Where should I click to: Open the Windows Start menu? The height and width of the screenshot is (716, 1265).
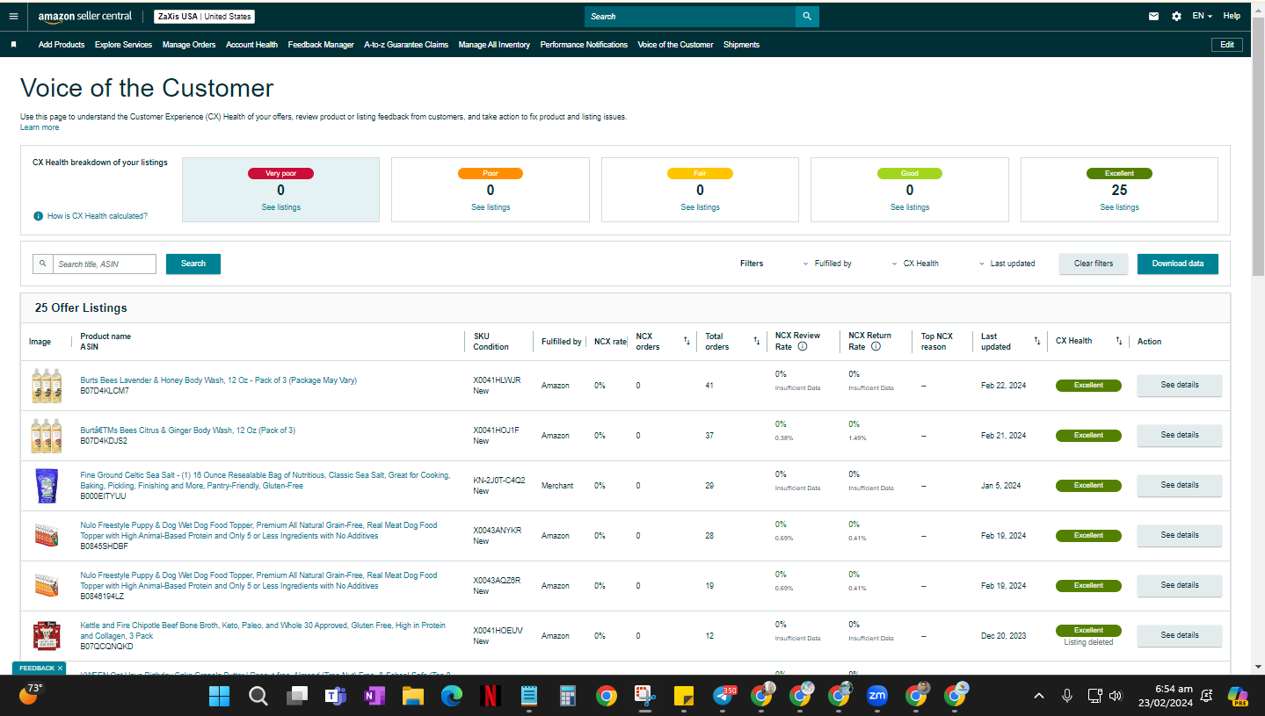coord(219,696)
